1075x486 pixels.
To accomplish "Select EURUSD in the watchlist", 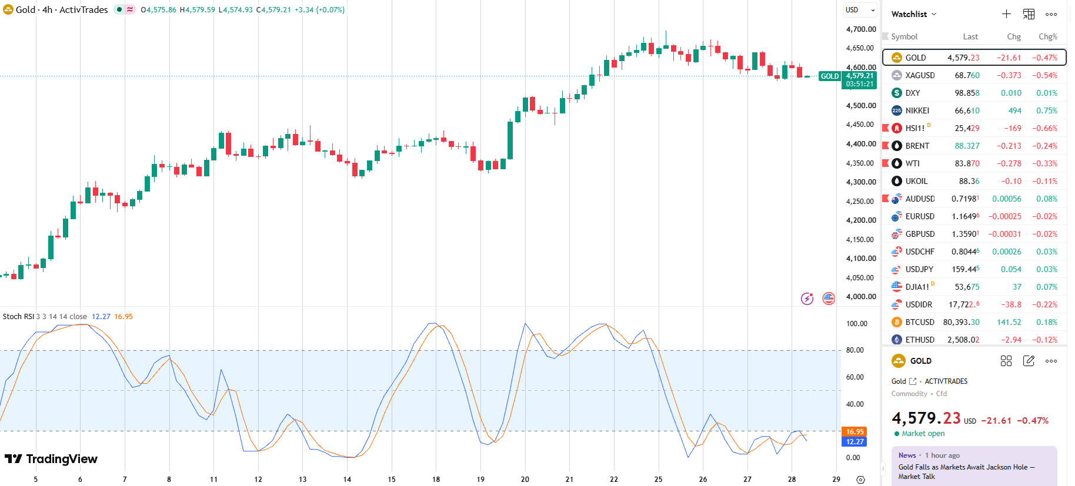I will coord(974,216).
